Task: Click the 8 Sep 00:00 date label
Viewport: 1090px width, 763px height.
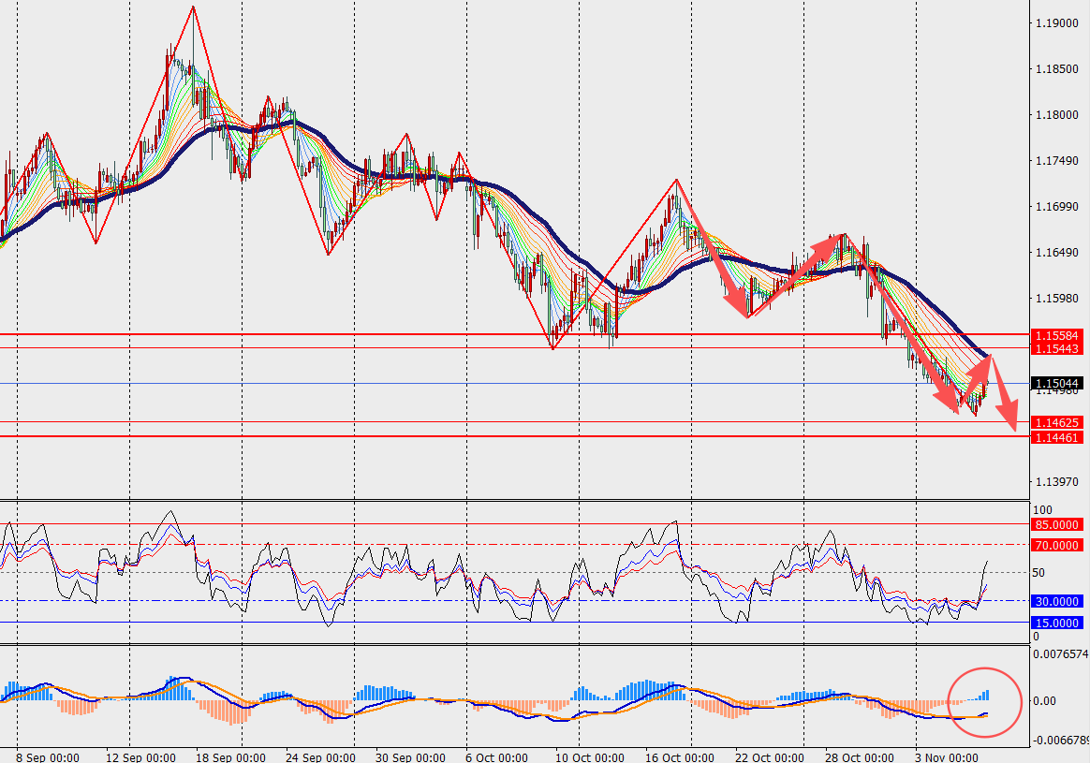Action: 48,756
